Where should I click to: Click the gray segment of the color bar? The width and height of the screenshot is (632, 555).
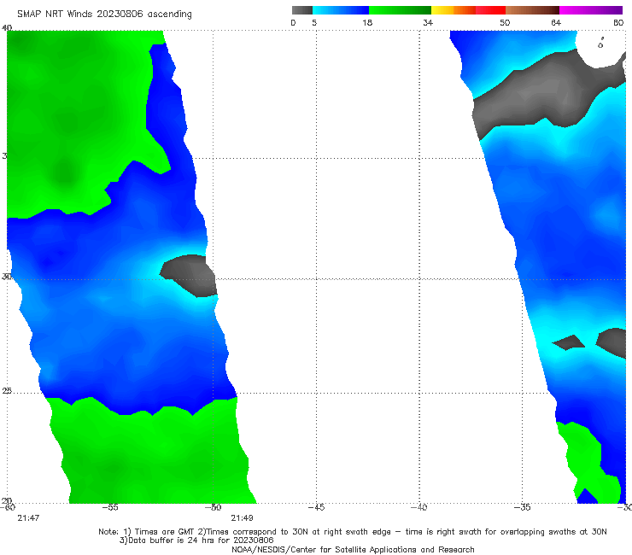[302, 10]
